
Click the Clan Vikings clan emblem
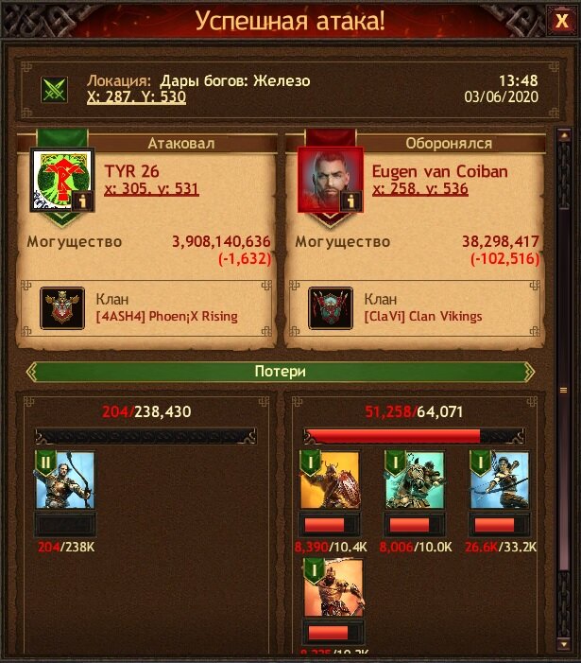[331, 307]
